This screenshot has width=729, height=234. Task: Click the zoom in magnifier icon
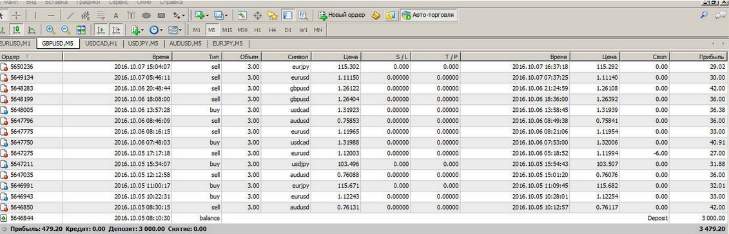pos(51,30)
